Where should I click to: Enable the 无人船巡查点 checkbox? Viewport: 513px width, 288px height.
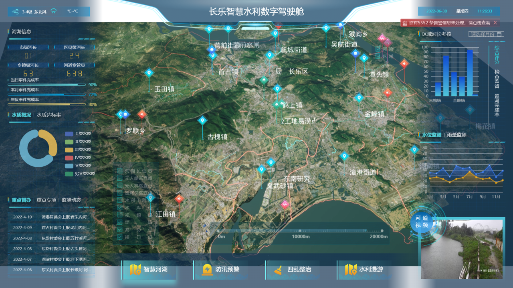pyautogui.click(x=119, y=178)
